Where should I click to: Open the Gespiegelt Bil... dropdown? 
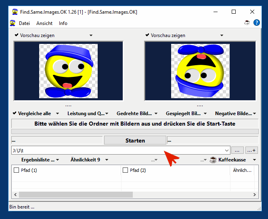tap(186, 114)
